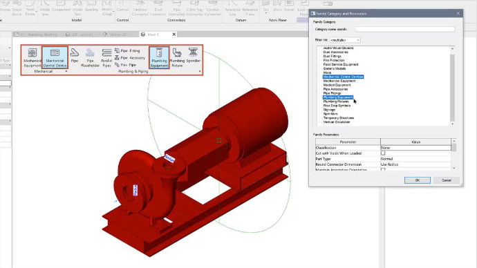477x268 pixels.
Task: Click the Opening ribbon tool
Action: pyautogui.click(x=91, y=7)
